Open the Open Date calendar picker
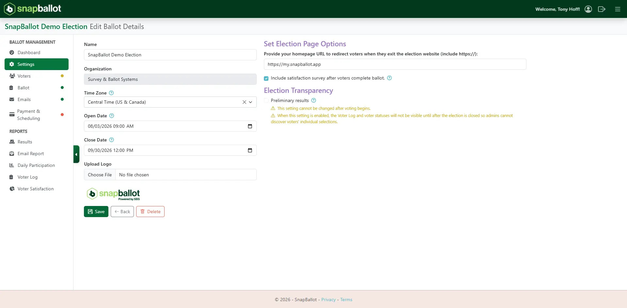 250,126
